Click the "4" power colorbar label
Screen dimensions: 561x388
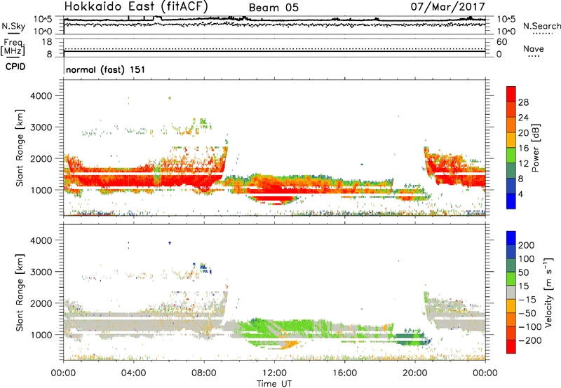[521, 194]
